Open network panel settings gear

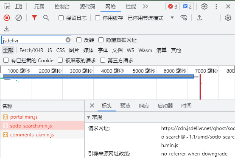tap(228, 18)
